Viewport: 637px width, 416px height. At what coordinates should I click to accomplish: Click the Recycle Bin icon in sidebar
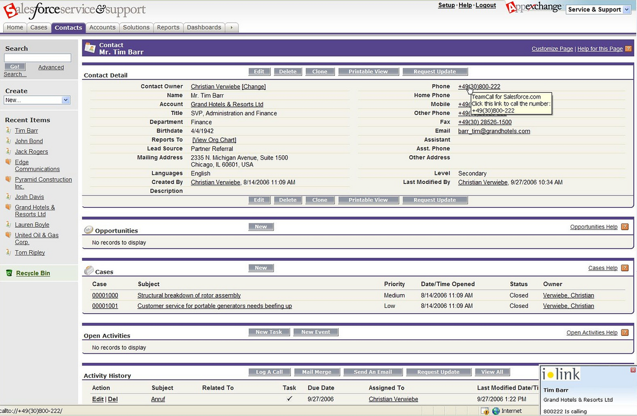tap(8, 273)
